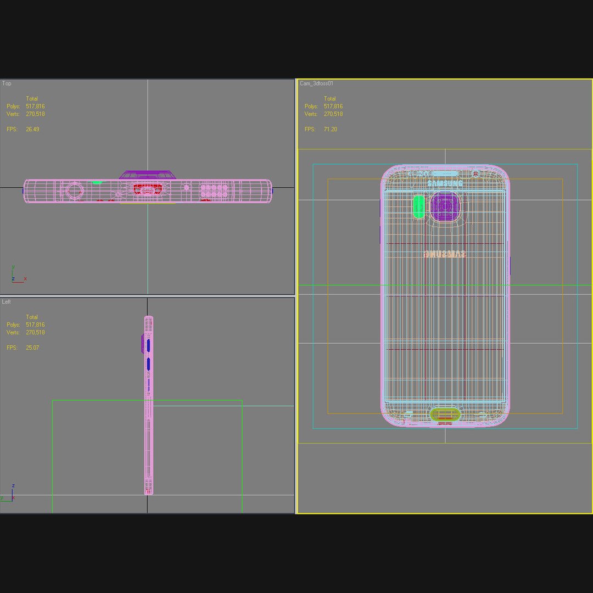The width and height of the screenshot is (593, 593).
Task: Select the red USB port in Top viewport
Action: click(148, 189)
